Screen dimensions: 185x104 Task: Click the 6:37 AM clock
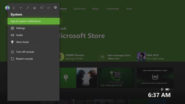(x=159, y=95)
